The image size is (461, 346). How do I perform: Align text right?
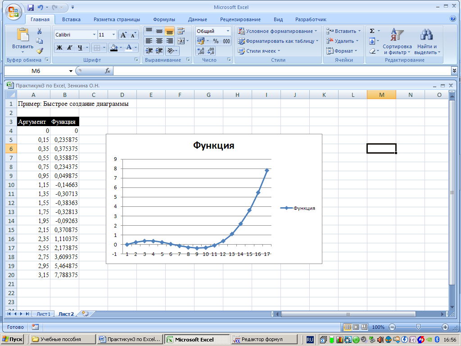(170, 41)
